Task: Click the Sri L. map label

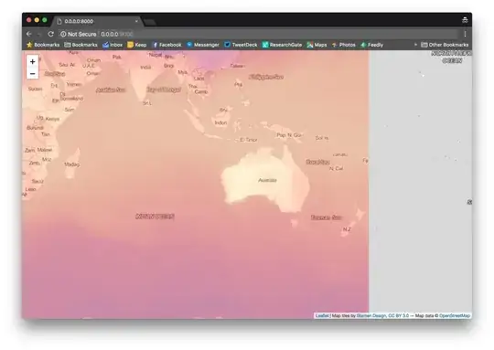Action: click(147, 103)
